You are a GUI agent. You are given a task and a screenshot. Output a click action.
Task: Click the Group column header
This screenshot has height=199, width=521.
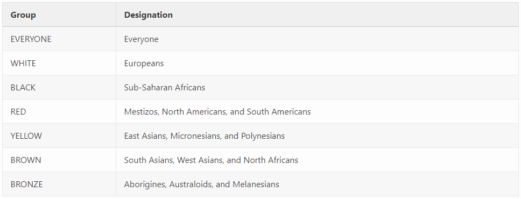23,15
